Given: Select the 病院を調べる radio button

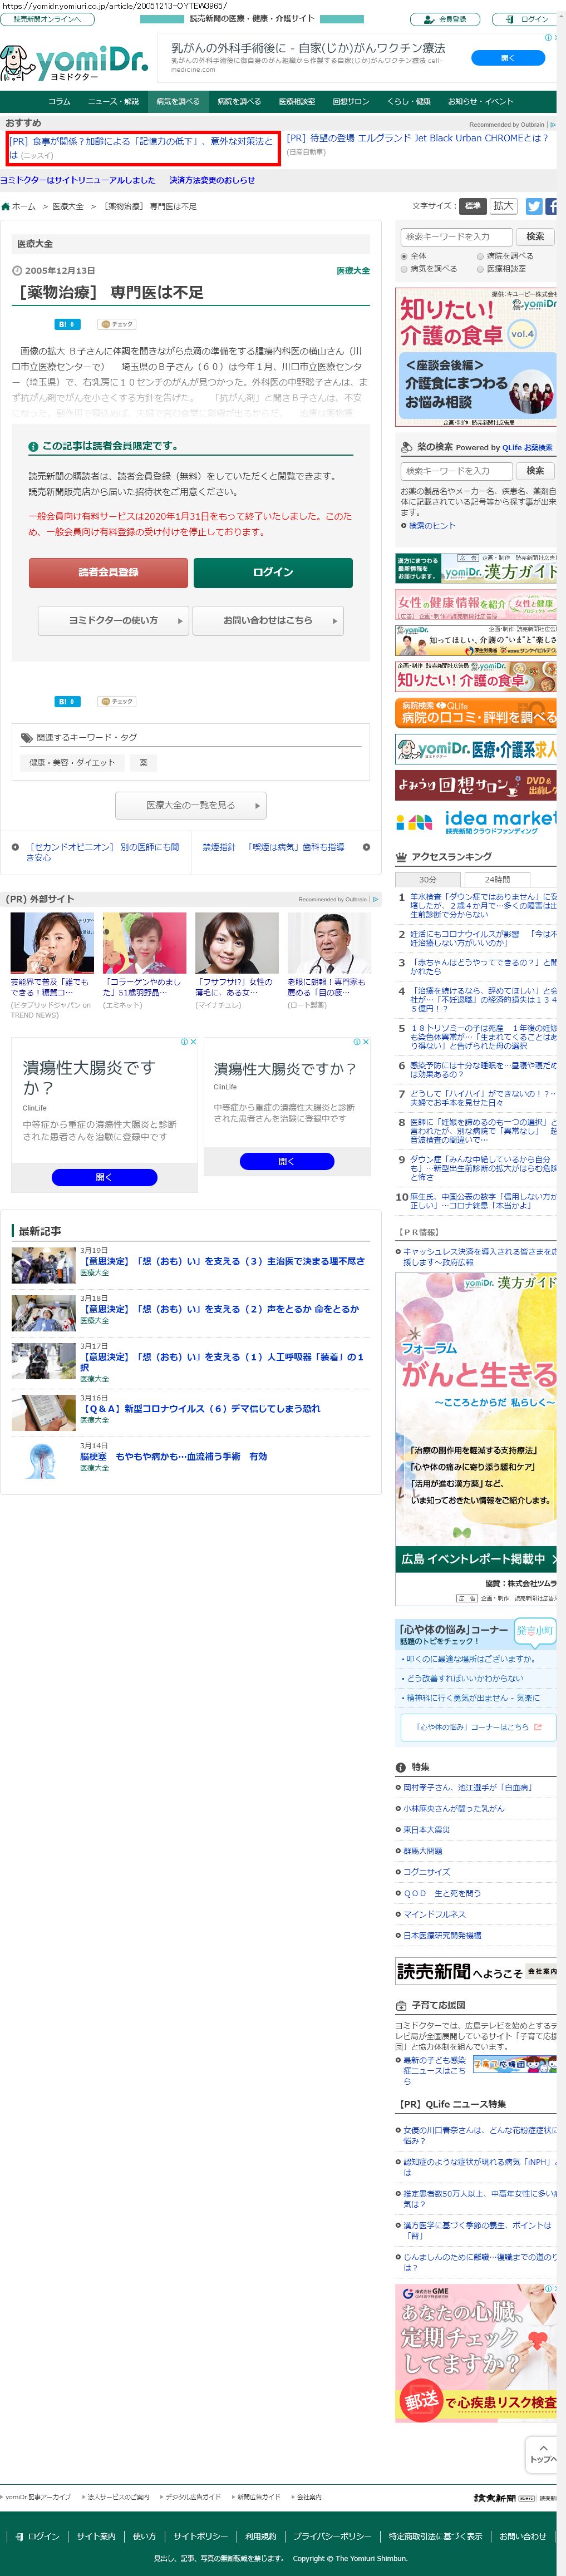Looking at the screenshot, I should click(481, 256).
